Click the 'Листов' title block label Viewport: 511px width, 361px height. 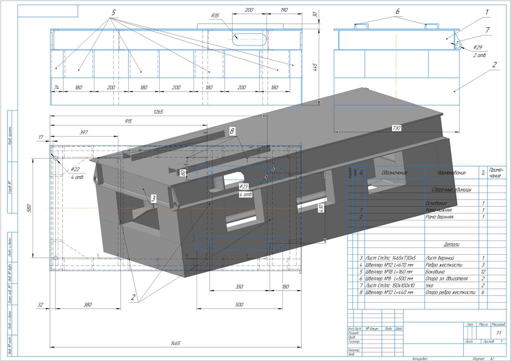(x=488, y=341)
